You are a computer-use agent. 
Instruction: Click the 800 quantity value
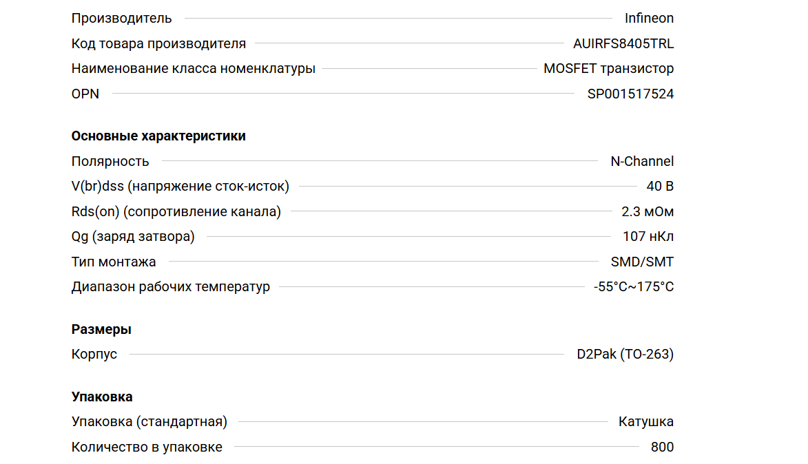tap(662, 447)
